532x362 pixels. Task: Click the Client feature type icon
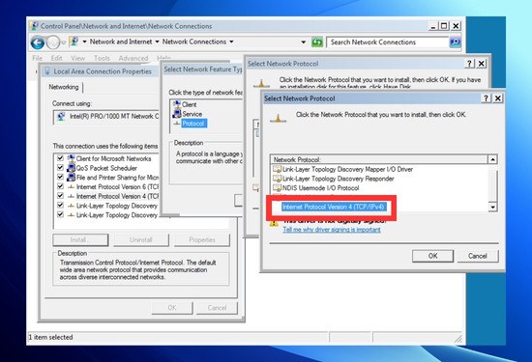(x=177, y=104)
